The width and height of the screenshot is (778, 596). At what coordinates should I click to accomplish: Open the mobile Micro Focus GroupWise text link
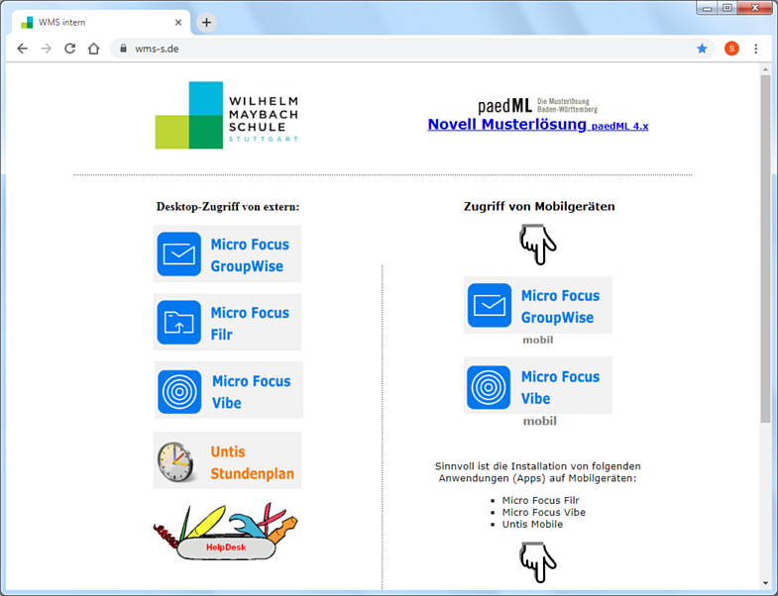point(560,306)
